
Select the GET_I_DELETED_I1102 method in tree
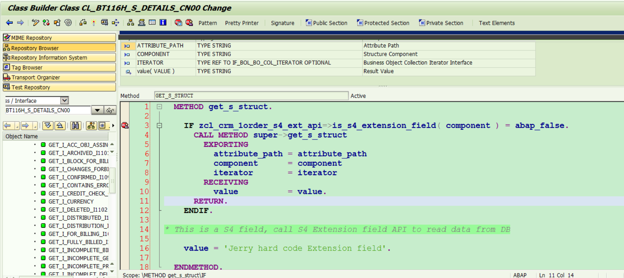click(x=78, y=209)
